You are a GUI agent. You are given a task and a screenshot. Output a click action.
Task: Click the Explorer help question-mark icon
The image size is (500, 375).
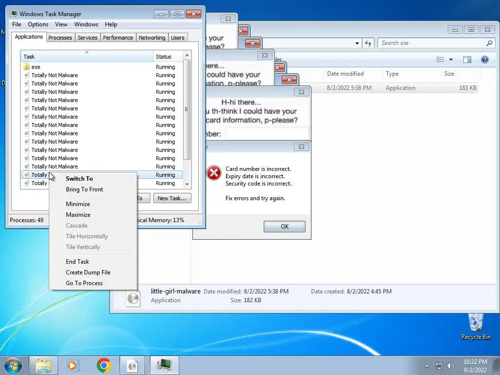pos(485,59)
